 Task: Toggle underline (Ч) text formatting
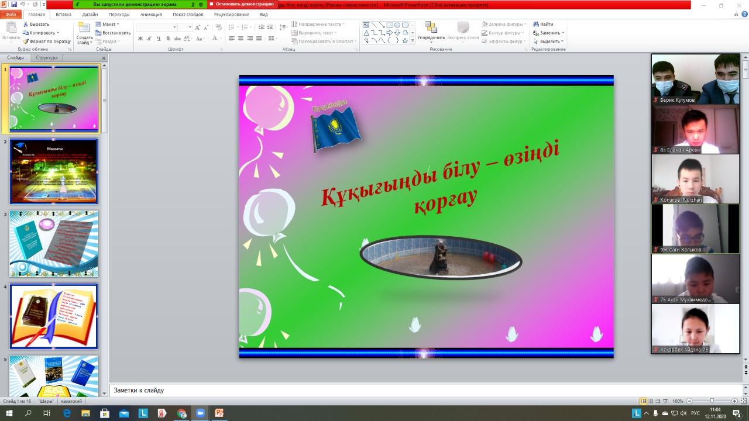[159, 39]
